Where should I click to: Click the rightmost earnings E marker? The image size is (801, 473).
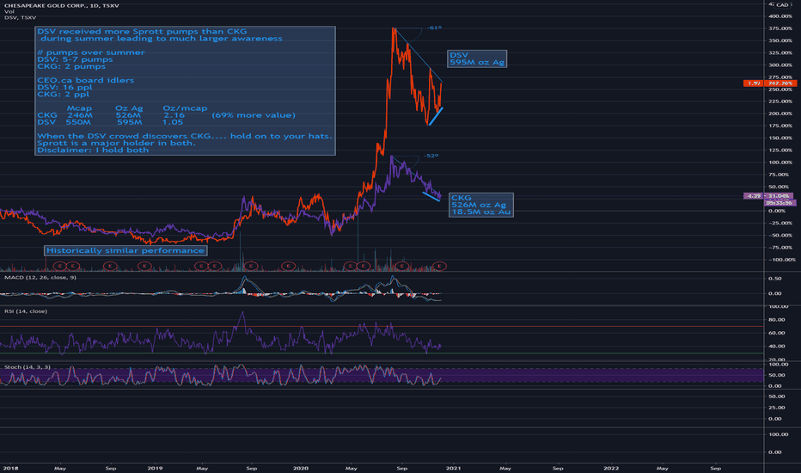[440, 266]
